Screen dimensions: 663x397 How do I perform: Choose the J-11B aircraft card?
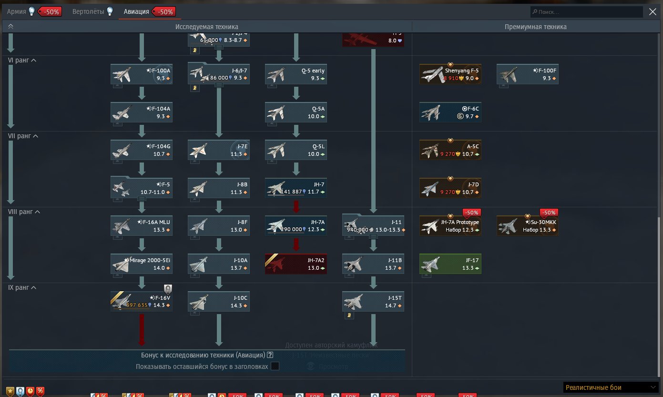tap(373, 264)
